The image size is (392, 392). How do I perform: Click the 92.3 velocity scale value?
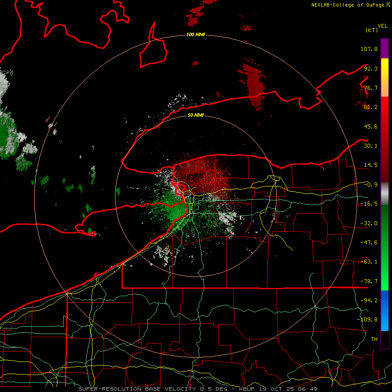(371, 68)
